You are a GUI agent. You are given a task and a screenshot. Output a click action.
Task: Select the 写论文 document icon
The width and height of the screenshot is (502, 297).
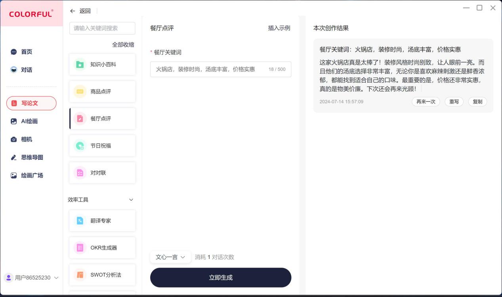pos(14,103)
